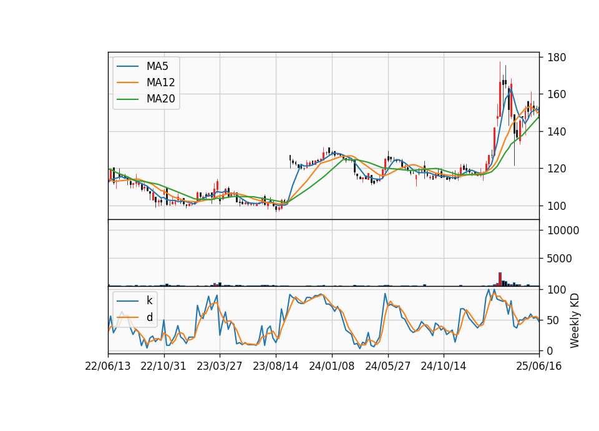Click the 24/05/27 date tick label

click(387, 366)
